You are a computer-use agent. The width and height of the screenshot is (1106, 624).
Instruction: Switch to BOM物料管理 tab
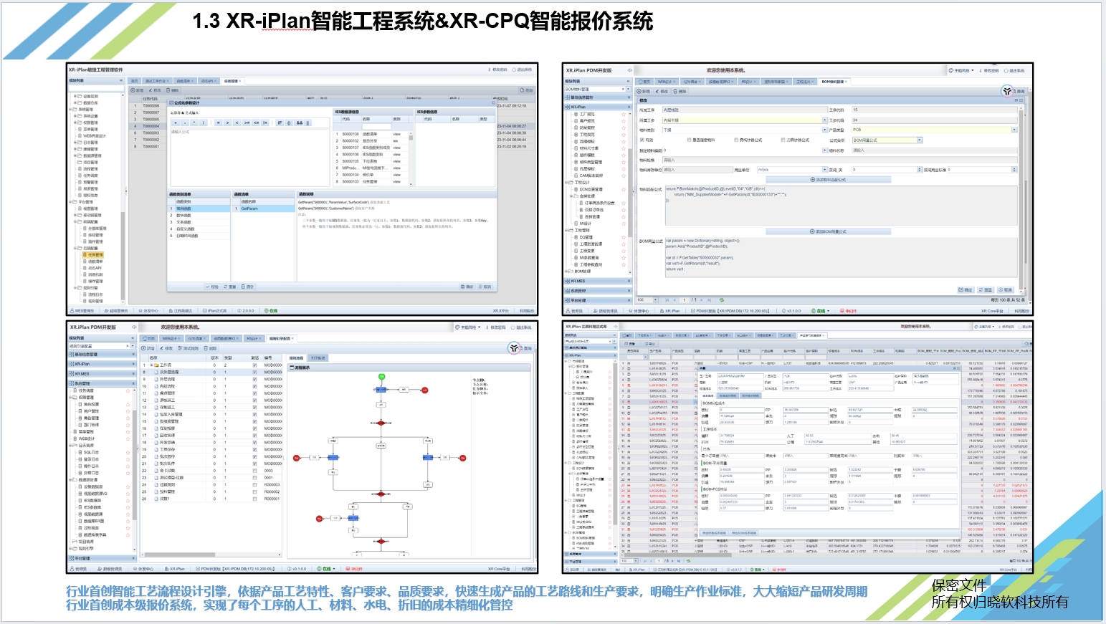833,82
